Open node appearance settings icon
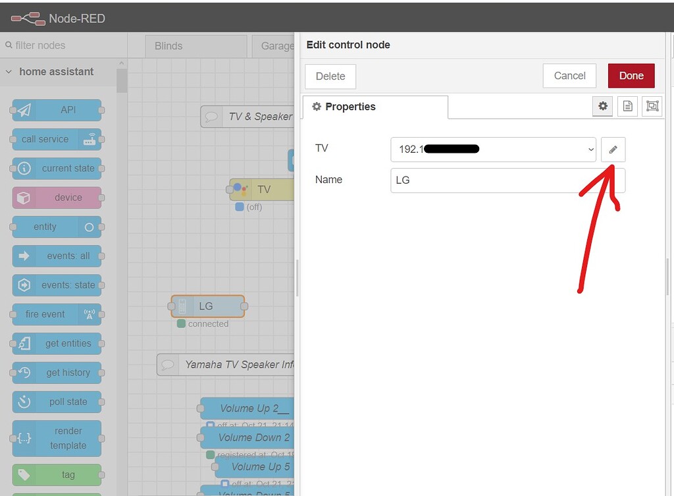This screenshot has width=674, height=496. 652,106
